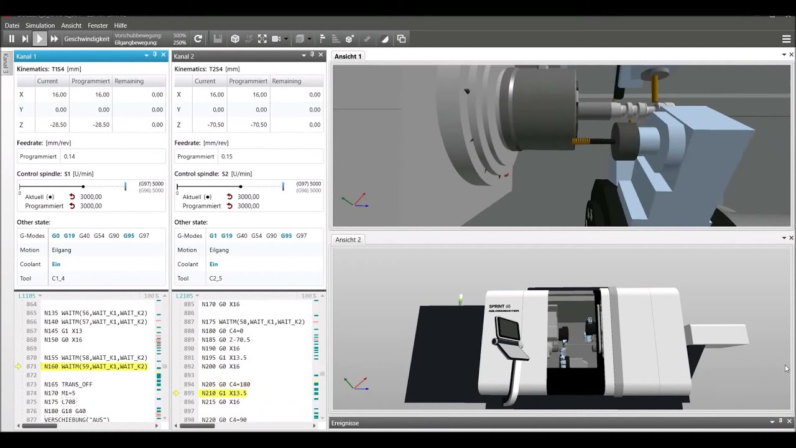Click the overlapping windows icon
This screenshot has width=796, height=448.
pyautogui.click(x=401, y=39)
